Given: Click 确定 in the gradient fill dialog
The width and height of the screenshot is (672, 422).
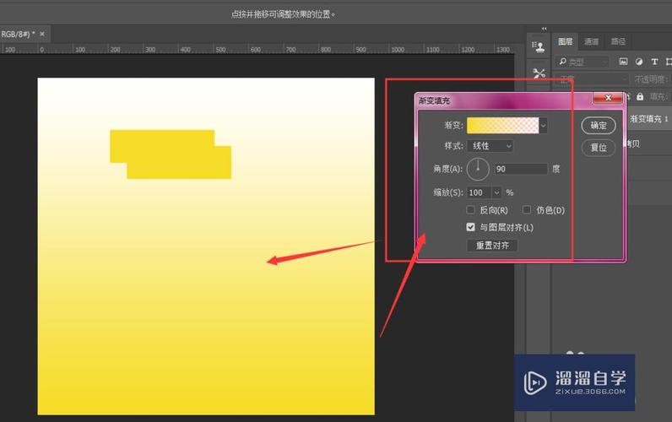Looking at the screenshot, I should (599, 126).
